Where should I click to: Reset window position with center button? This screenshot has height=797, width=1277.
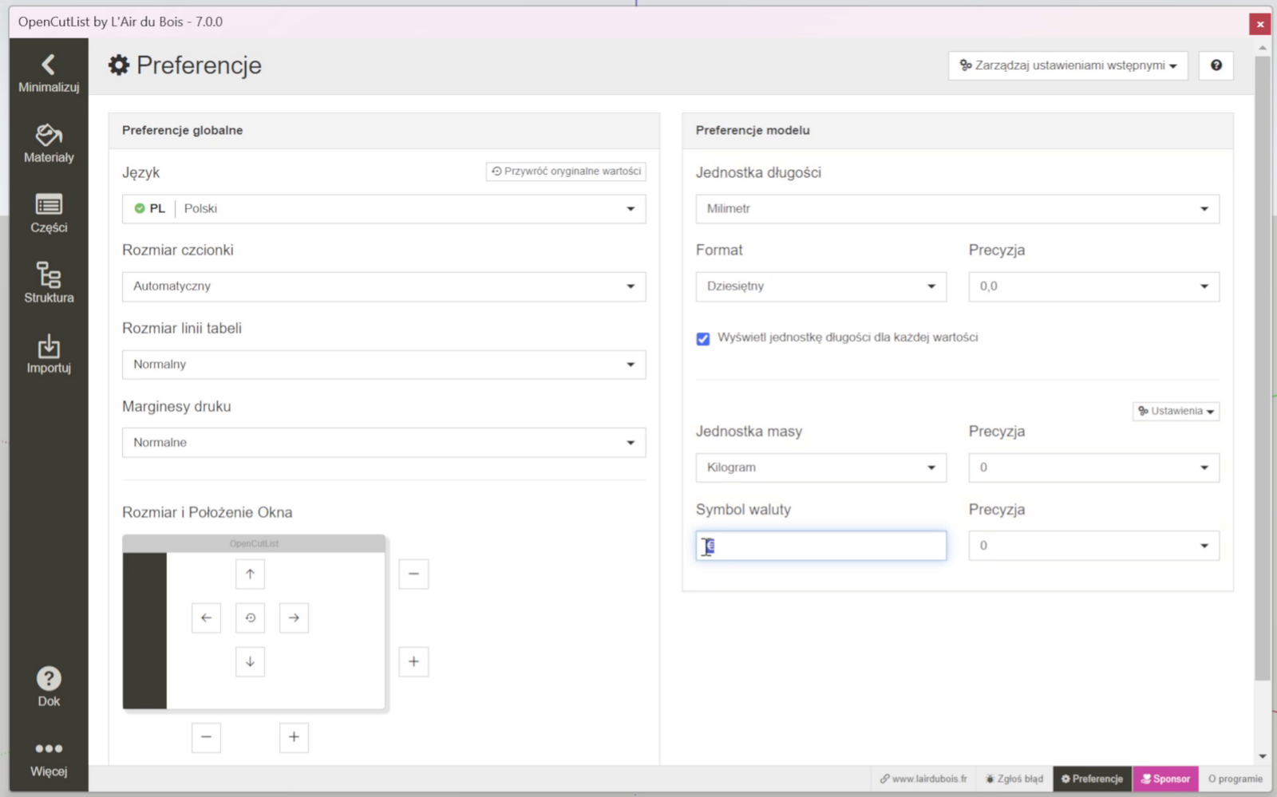(250, 617)
